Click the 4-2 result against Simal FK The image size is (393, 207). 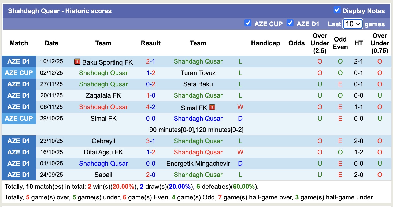[151, 107]
